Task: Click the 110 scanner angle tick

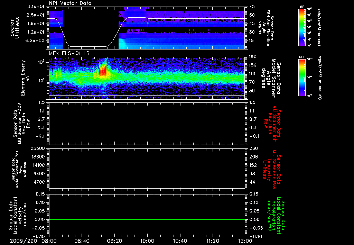Action: [x=253, y=74]
